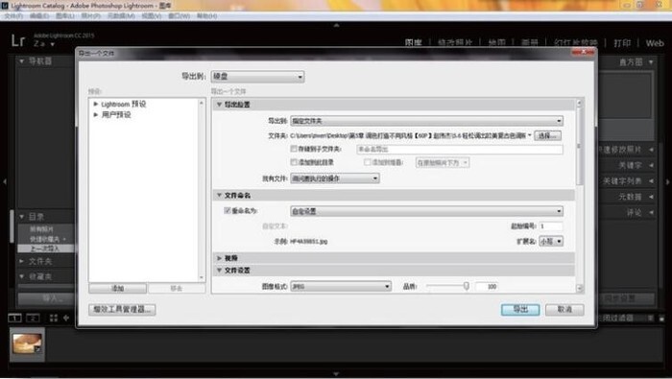Uncheck the 重命名为 checkbox
This screenshot has height=379, width=672.
point(228,210)
